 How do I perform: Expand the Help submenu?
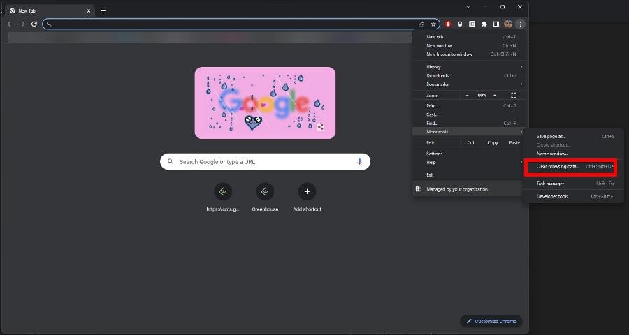click(x=468, y=163)
